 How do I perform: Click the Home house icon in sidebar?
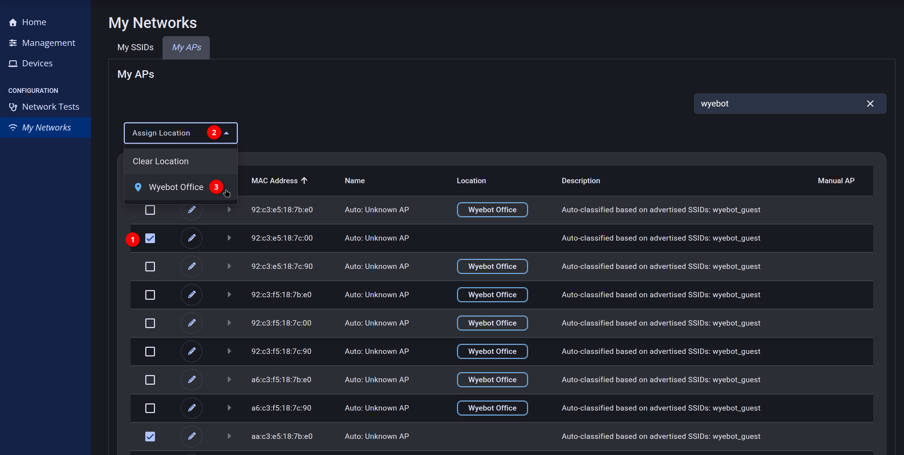pyautogui.click(x=13, y=22)
